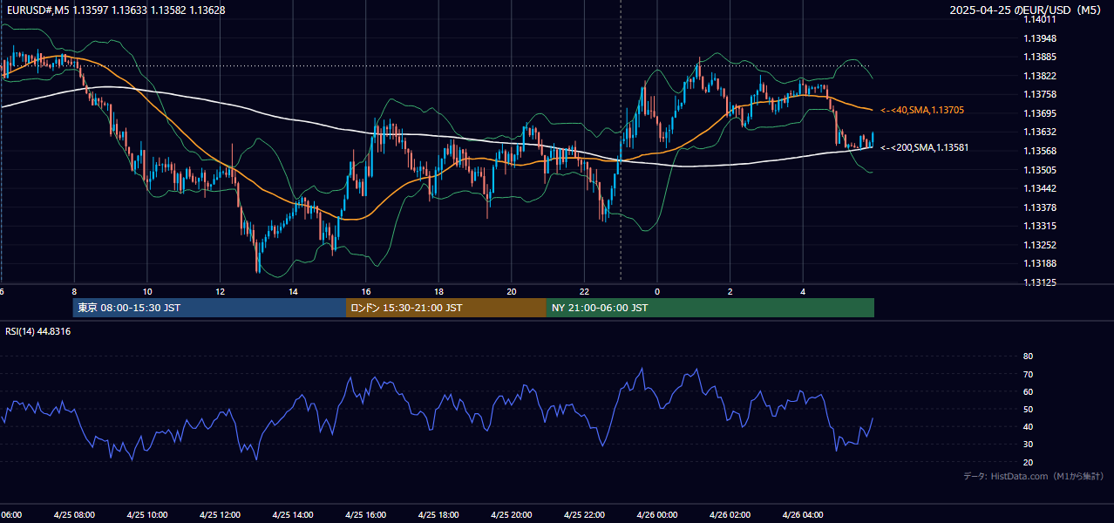Click hour tick 0 under price chart
This screenshot has height=523, width=1114.
(657, 291)
